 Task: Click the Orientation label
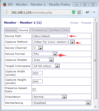point(13,97)
